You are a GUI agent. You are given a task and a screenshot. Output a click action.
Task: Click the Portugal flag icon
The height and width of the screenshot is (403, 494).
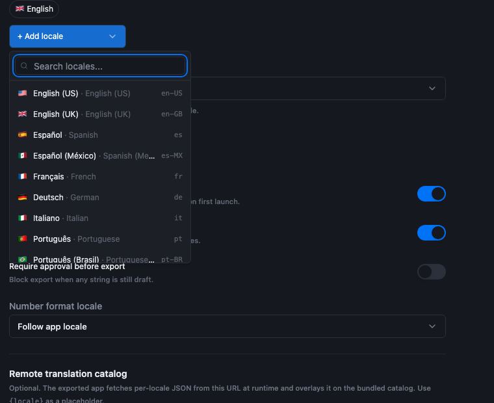point(22,239)
